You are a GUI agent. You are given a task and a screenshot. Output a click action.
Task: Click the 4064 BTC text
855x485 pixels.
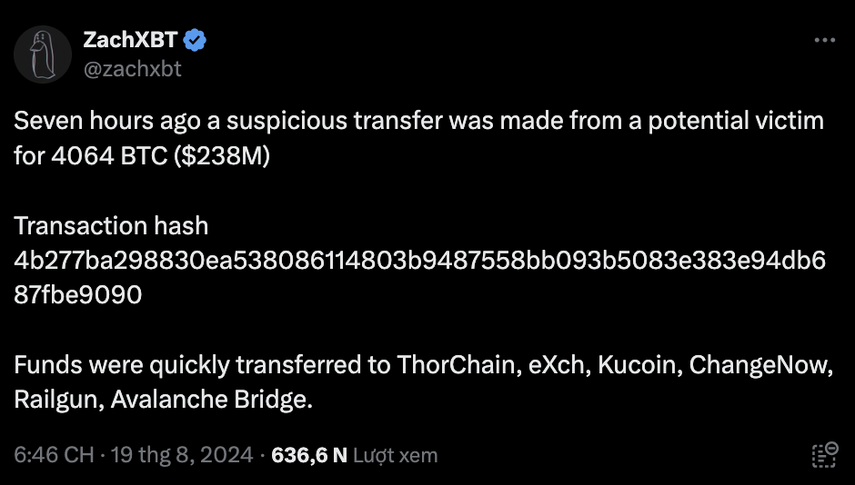[x=109, y=156]
